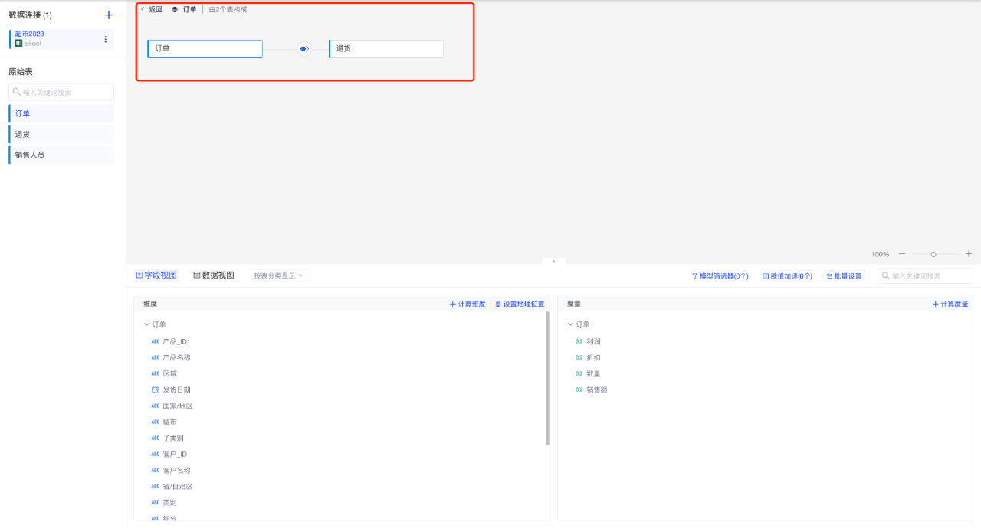Switch to the 字段视图 tab

click(156, 275)
